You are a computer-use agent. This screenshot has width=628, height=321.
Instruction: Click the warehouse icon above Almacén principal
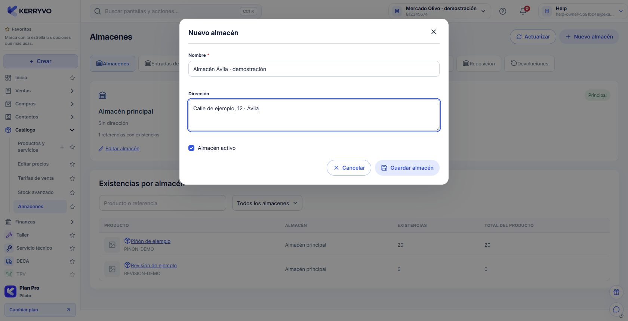[102, 95]
